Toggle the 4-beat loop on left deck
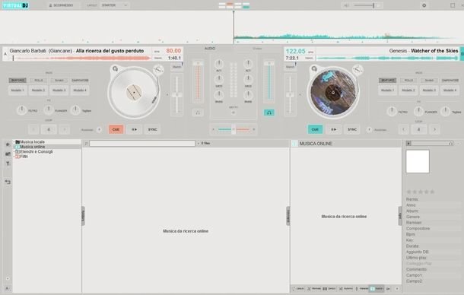The width and height of the screenshot is (464, 295). [x=49, y=129]
